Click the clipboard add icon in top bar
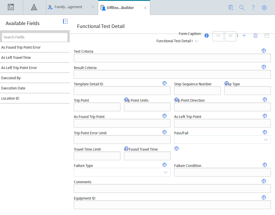Screen dimensions: 275x215 231,8
